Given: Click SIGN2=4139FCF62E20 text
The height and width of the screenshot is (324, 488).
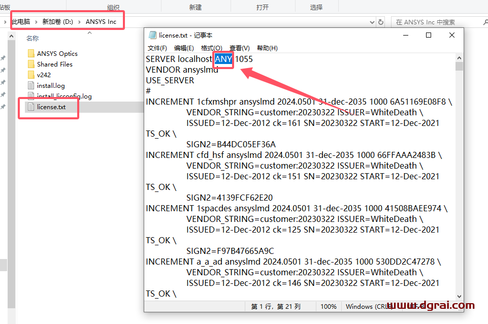Looking at the screenshot, I should [230, 198].
